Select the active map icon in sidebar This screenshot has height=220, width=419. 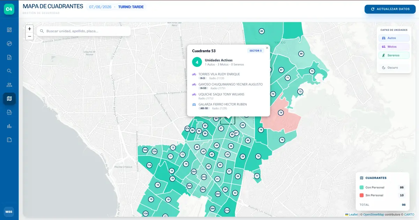[x=9, y=99]
